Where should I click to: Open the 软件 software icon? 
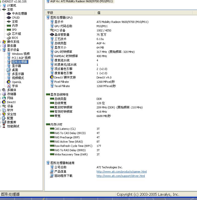coord(4,110)
